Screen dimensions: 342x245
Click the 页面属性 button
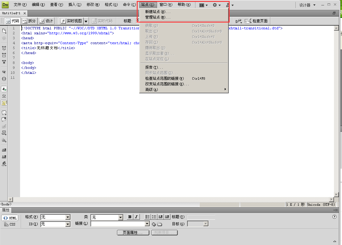(133, 233)
